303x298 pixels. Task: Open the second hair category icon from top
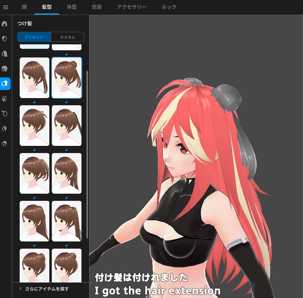pos(5,39)
